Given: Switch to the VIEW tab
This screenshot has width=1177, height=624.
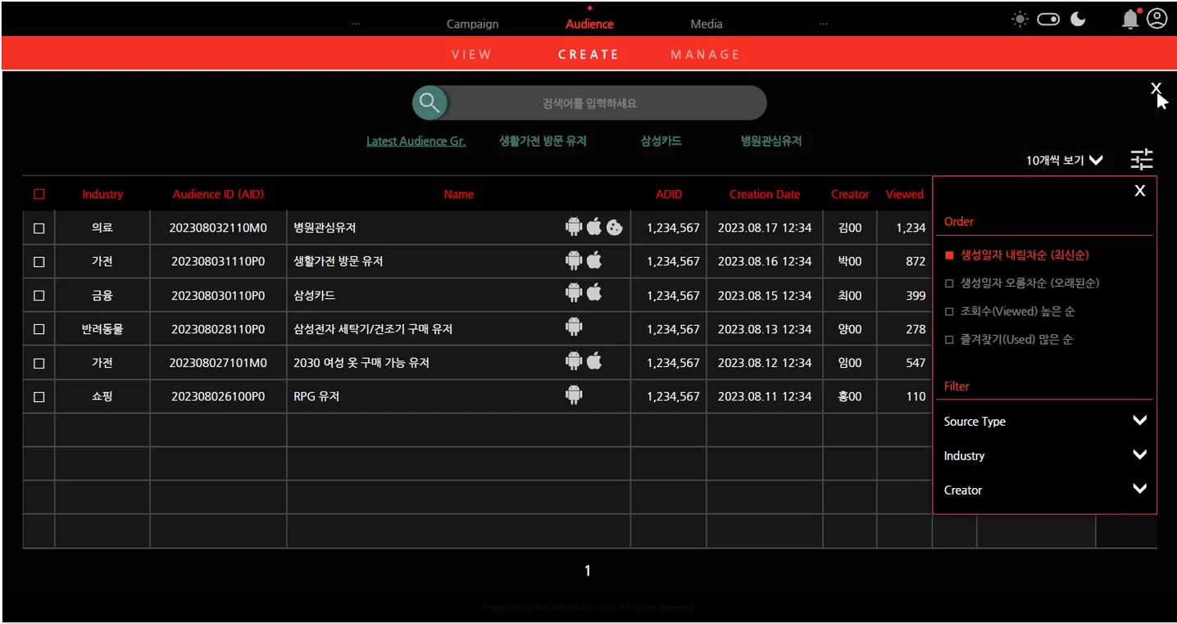Looking at the screenshot, I should click(471, 53).
